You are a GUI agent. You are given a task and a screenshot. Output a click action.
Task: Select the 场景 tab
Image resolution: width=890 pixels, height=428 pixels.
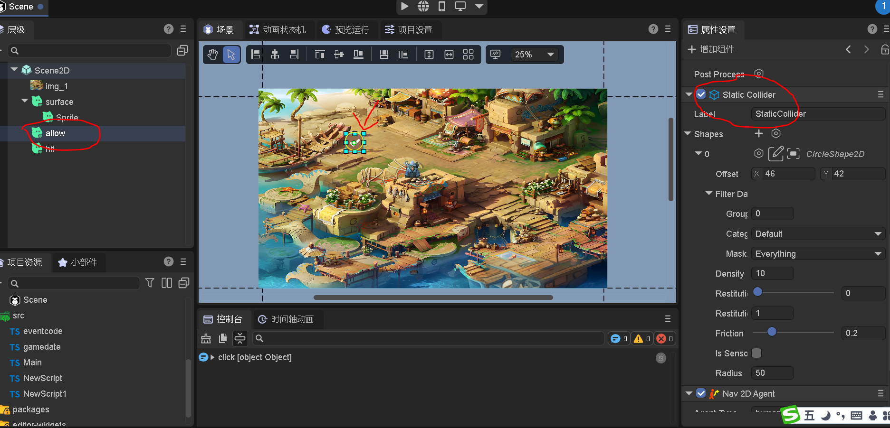click(219, 29)
